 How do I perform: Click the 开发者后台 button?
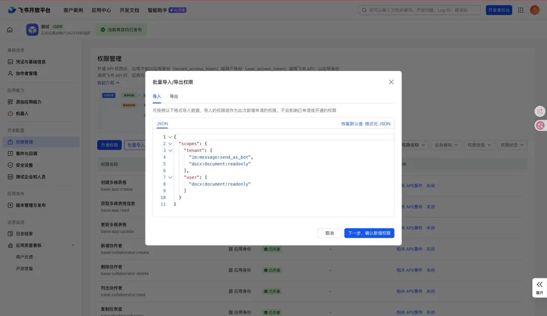499,10
